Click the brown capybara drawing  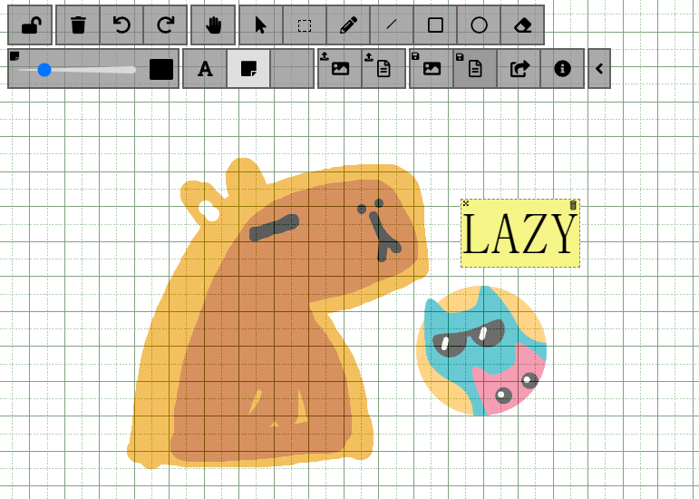[278, 314]
